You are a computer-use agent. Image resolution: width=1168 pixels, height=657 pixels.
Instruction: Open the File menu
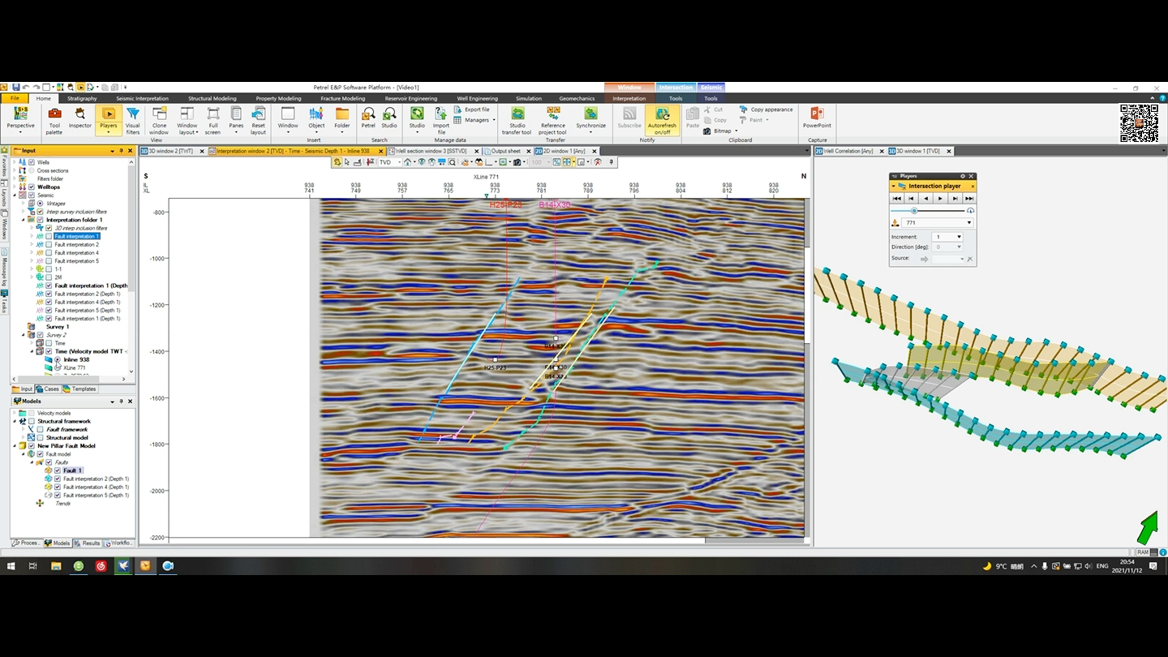(x=15, y=98)
